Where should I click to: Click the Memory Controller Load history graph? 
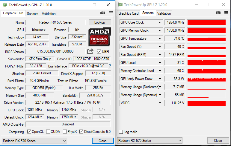coord(206,71)
